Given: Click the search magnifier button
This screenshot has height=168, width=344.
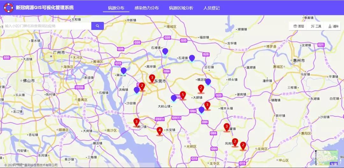Looking at the screenshot, I should point(97,26).
